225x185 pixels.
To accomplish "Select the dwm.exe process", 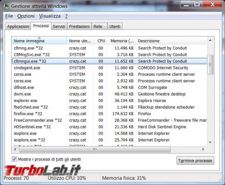I will 109,94.
